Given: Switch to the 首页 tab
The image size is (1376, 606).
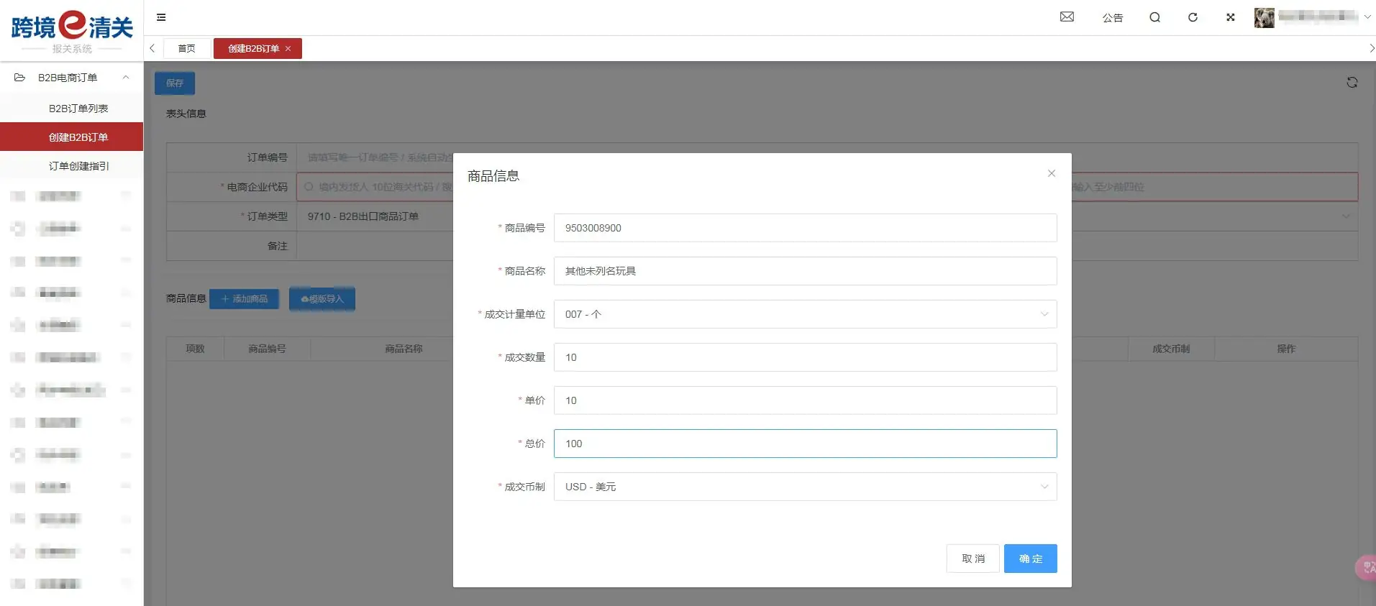Looking at the screenshot, I should pos(187,49).
